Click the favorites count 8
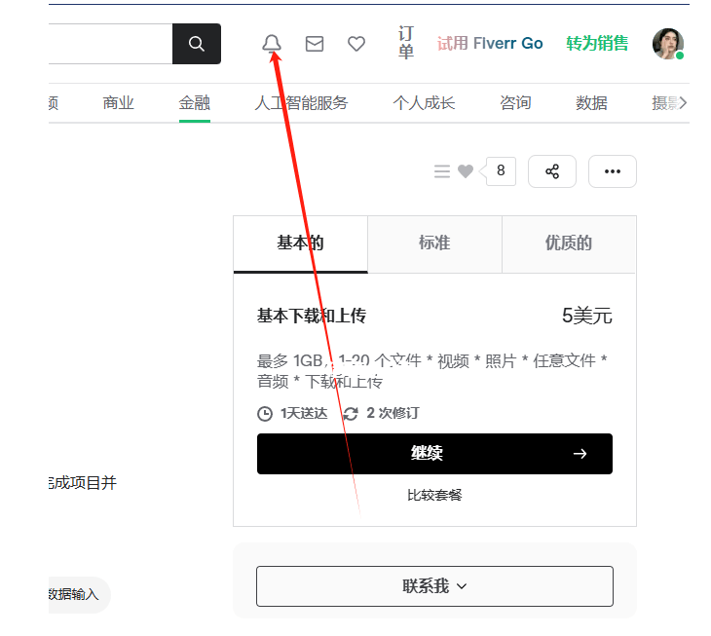711x636 pixels. coord(501,170)
